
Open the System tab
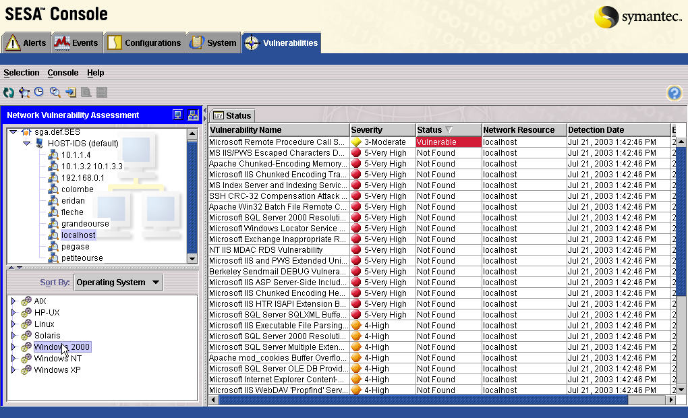[213, 43]
